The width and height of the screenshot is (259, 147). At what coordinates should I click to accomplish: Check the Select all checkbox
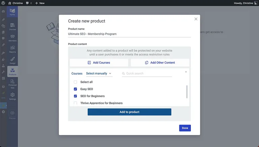point(75,82)
